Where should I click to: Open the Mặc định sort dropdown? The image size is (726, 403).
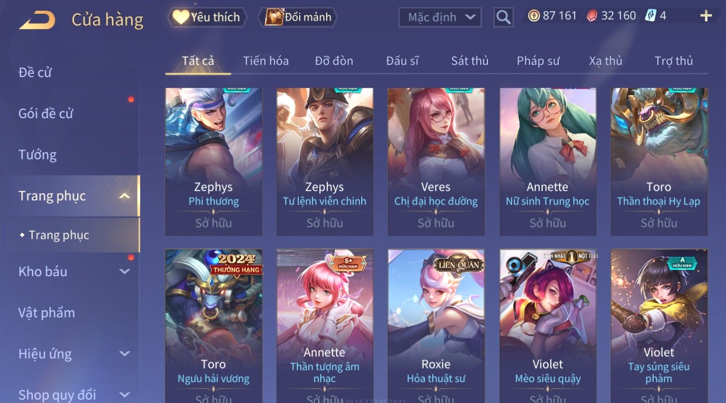coord(440,17)
